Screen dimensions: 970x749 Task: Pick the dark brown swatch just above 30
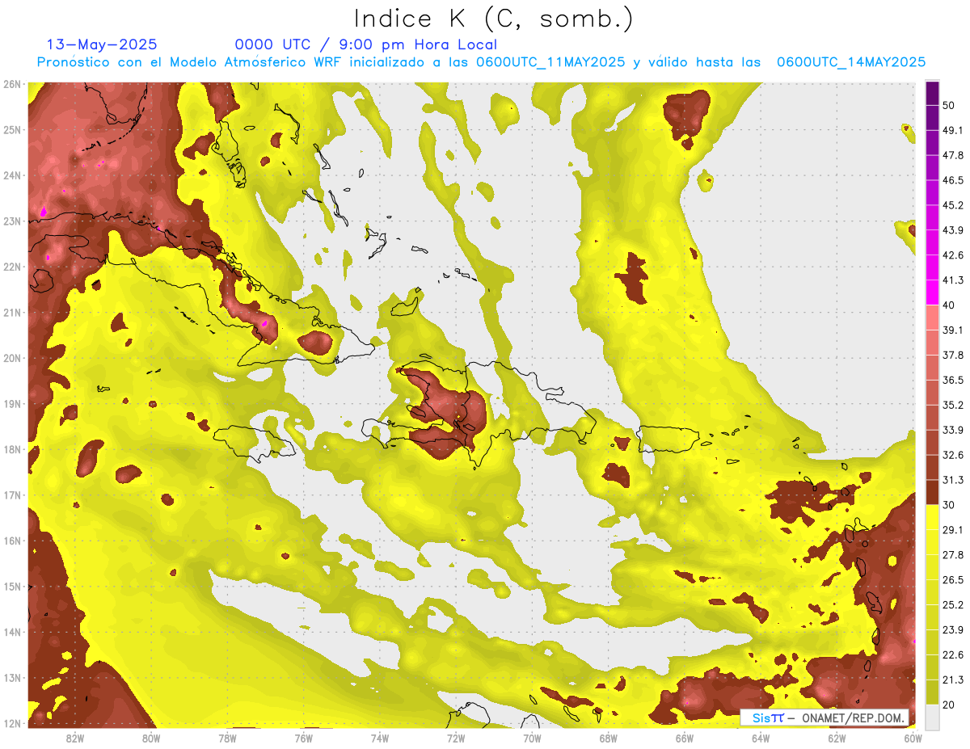point(932,492)
